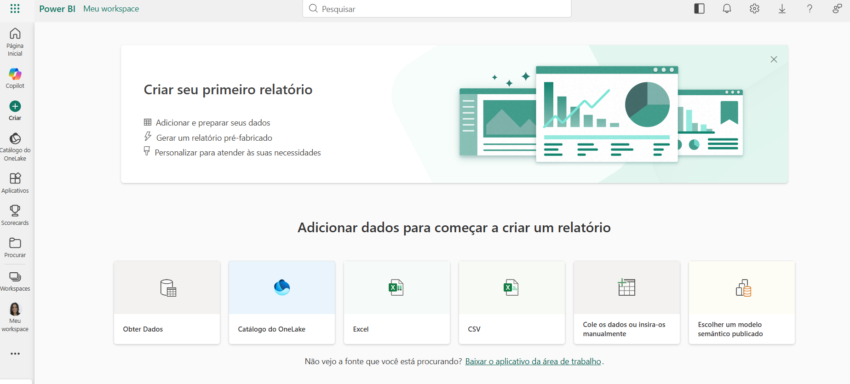This screenshot has height=384, width=850.
Task: Show more sidebar options ellipsis
Action: pos(15,354)
